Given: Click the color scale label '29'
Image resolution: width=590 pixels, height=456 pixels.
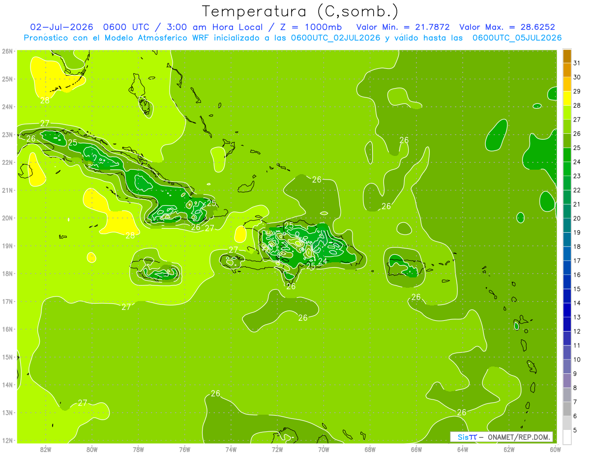Looking at the screenshot, I should 577,91.
